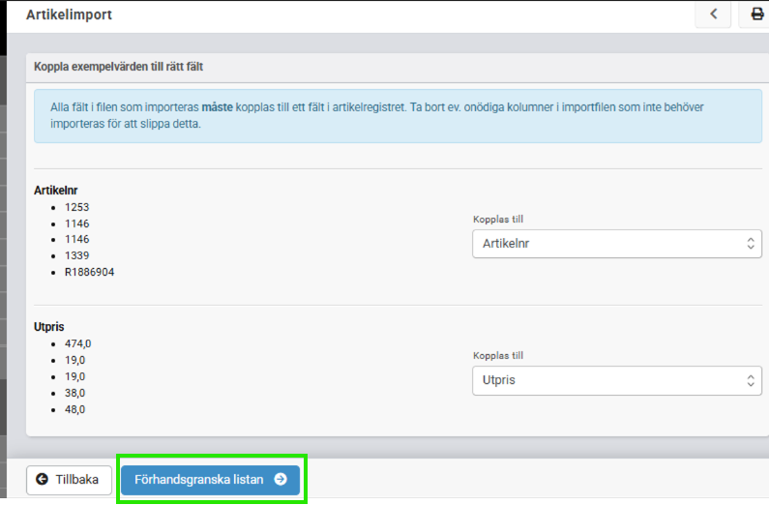Click the printer icon in header
Viewport: 769px width, 505px height.
(x=756, y=14)
